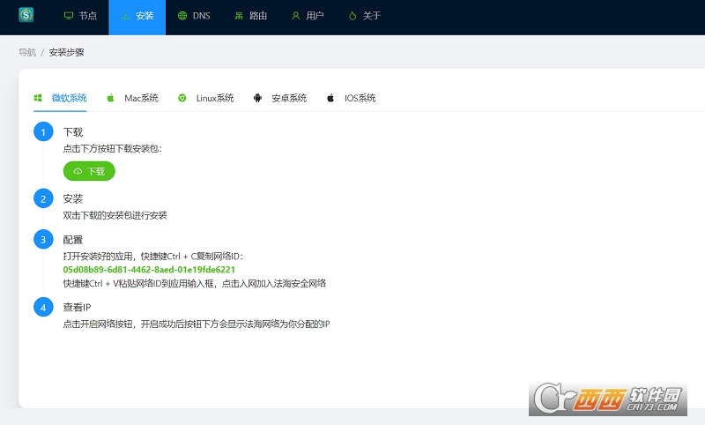Switch to the 微软系统 tab
705x425 pixels.
point(60,98)
